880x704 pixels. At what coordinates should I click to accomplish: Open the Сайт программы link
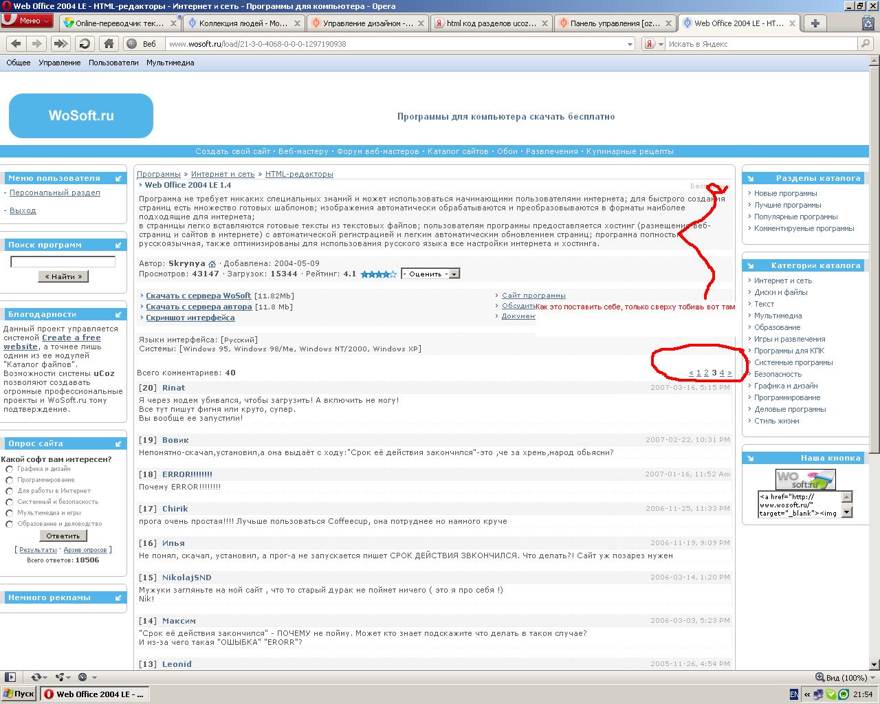[533, 296]
